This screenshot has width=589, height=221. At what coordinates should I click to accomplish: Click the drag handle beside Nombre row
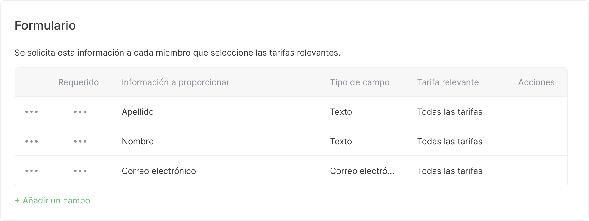32,141
